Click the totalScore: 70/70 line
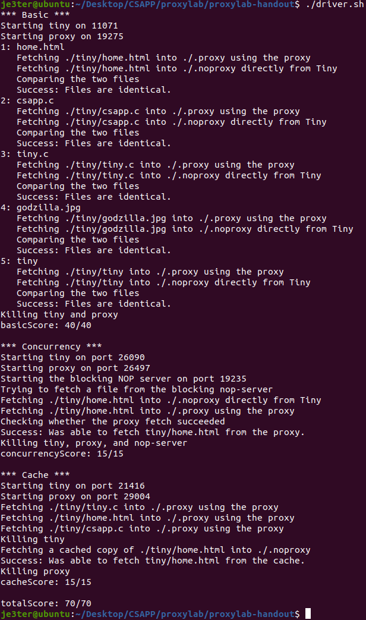The width and height of the screenshot is (366, 620). 46,603
